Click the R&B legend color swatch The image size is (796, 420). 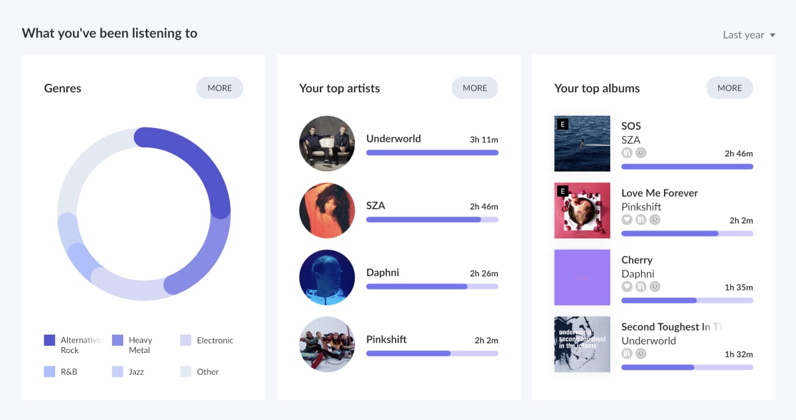(50, 372)
